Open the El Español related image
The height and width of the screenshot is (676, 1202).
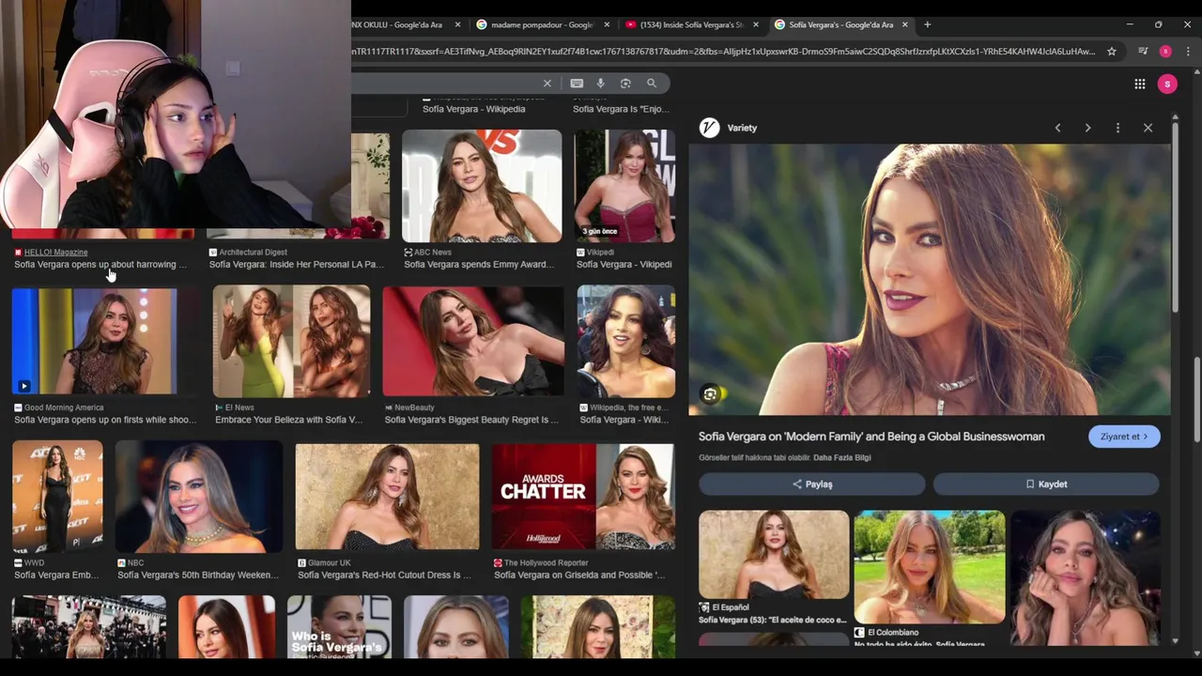tap(774, 555)
